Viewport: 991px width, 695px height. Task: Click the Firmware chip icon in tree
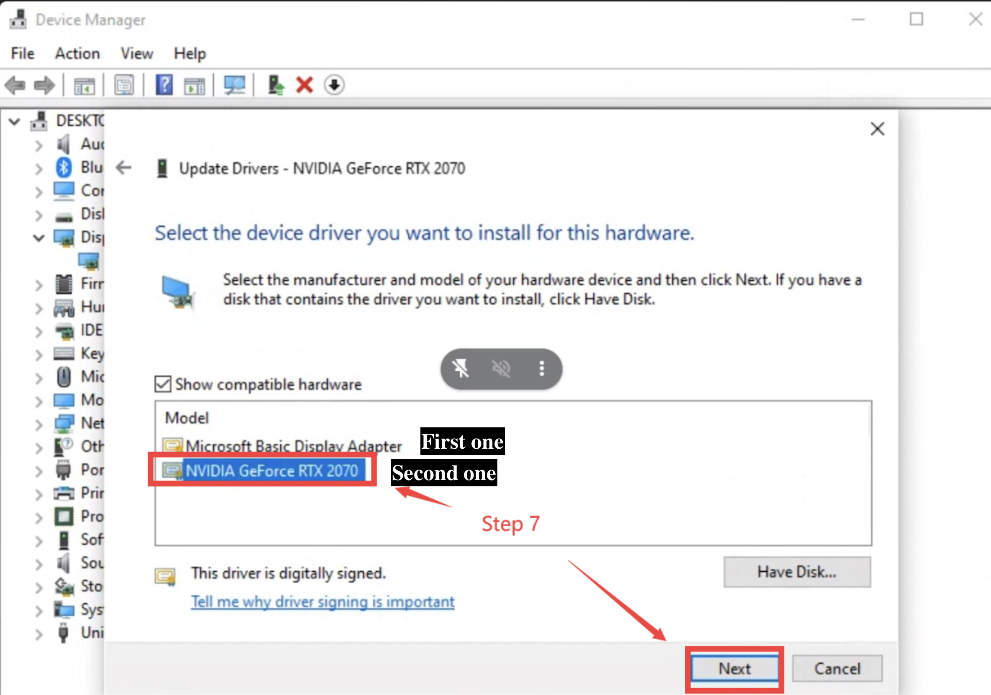64,284
